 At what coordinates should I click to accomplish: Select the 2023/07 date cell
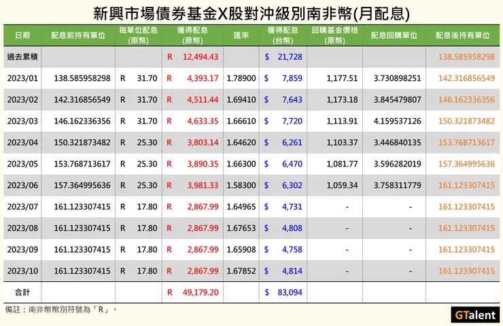click(x=22, y=206)
